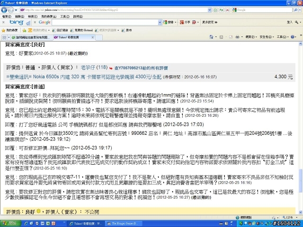Click the Home page icon
Viewport: 303px width, 227px height.
(212, 37)
